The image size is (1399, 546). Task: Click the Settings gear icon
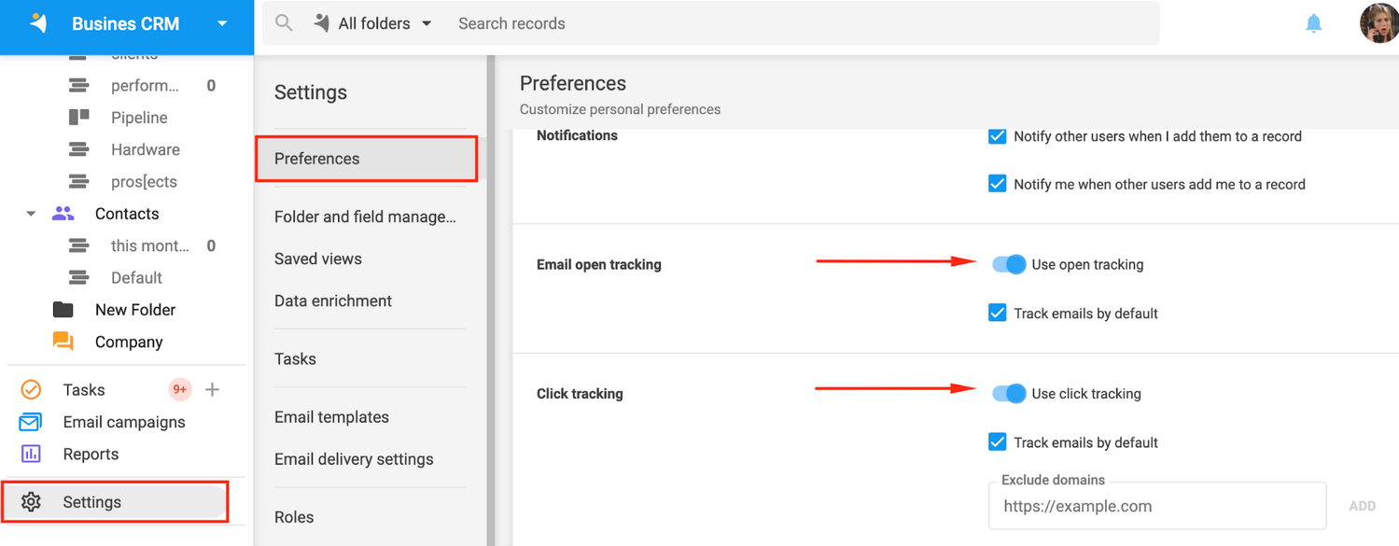(x=31, y=502)
